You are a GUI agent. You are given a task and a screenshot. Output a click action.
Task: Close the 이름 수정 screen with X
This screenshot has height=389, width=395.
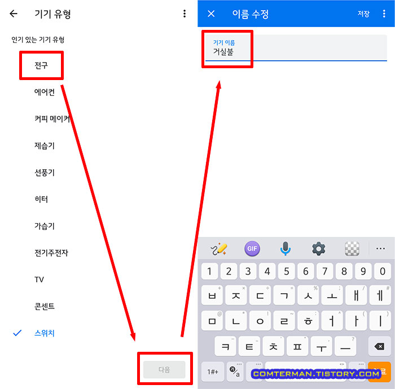(211, 14)
